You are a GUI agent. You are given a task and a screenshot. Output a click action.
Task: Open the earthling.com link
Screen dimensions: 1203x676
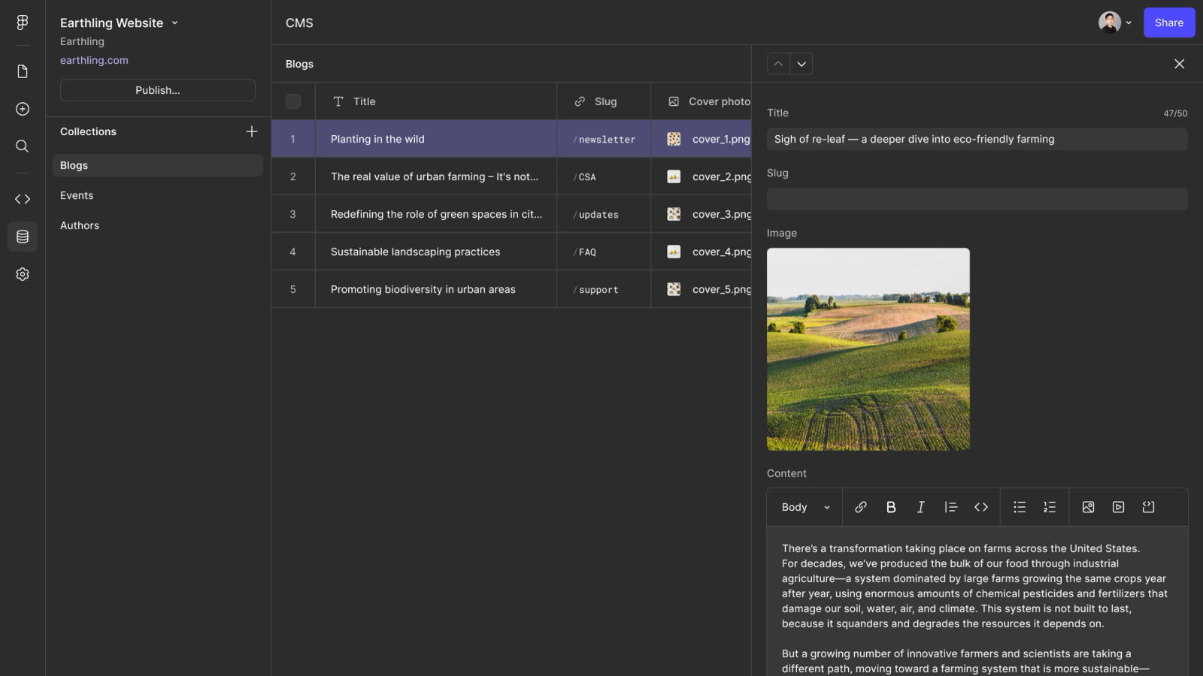[x=94, y=60]
